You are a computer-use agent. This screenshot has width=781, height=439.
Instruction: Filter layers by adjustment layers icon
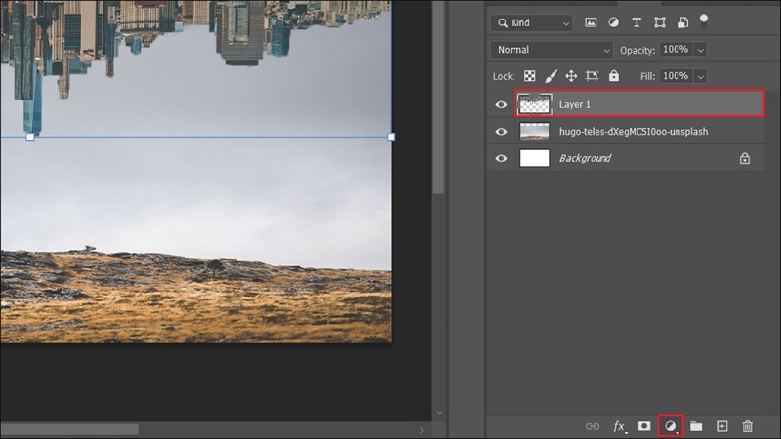click(614, 22)
